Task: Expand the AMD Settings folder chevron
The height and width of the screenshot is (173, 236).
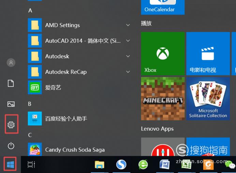Action: click(128, 25)
